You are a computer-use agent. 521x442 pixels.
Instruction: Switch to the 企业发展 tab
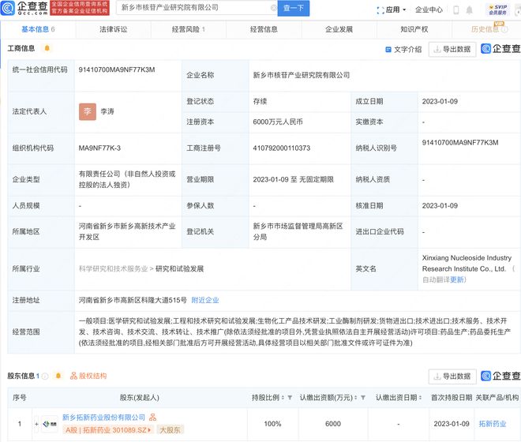[x=339, y=29]
